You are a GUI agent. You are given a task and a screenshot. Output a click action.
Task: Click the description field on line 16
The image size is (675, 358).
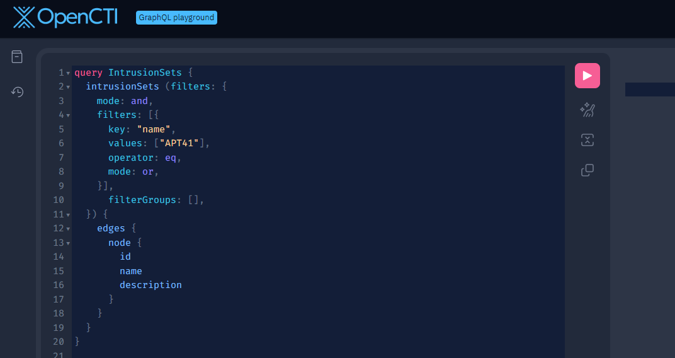pos(150,286)
